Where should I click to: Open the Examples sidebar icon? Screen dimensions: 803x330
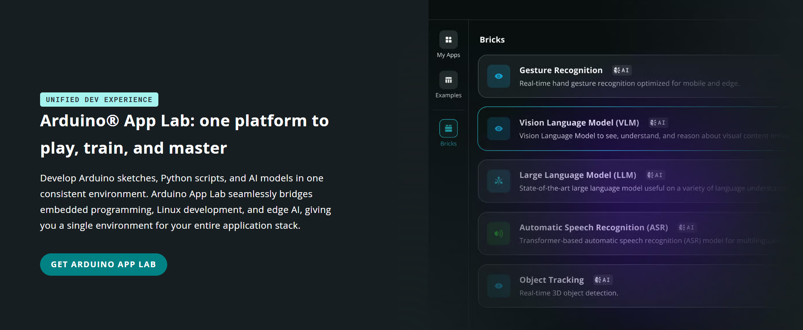coord(449,80)
